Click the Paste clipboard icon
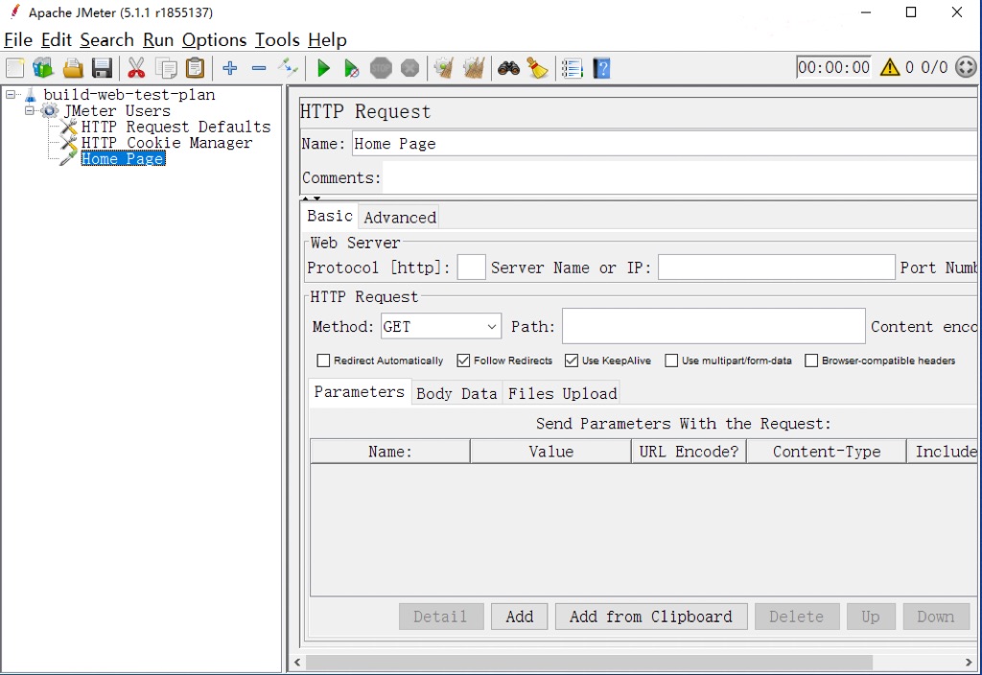 click(x=196, y=68)
